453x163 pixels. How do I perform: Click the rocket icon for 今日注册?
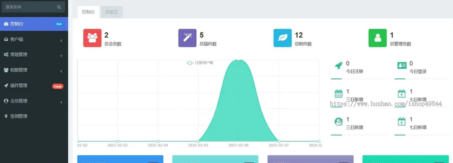pos(339,65)
